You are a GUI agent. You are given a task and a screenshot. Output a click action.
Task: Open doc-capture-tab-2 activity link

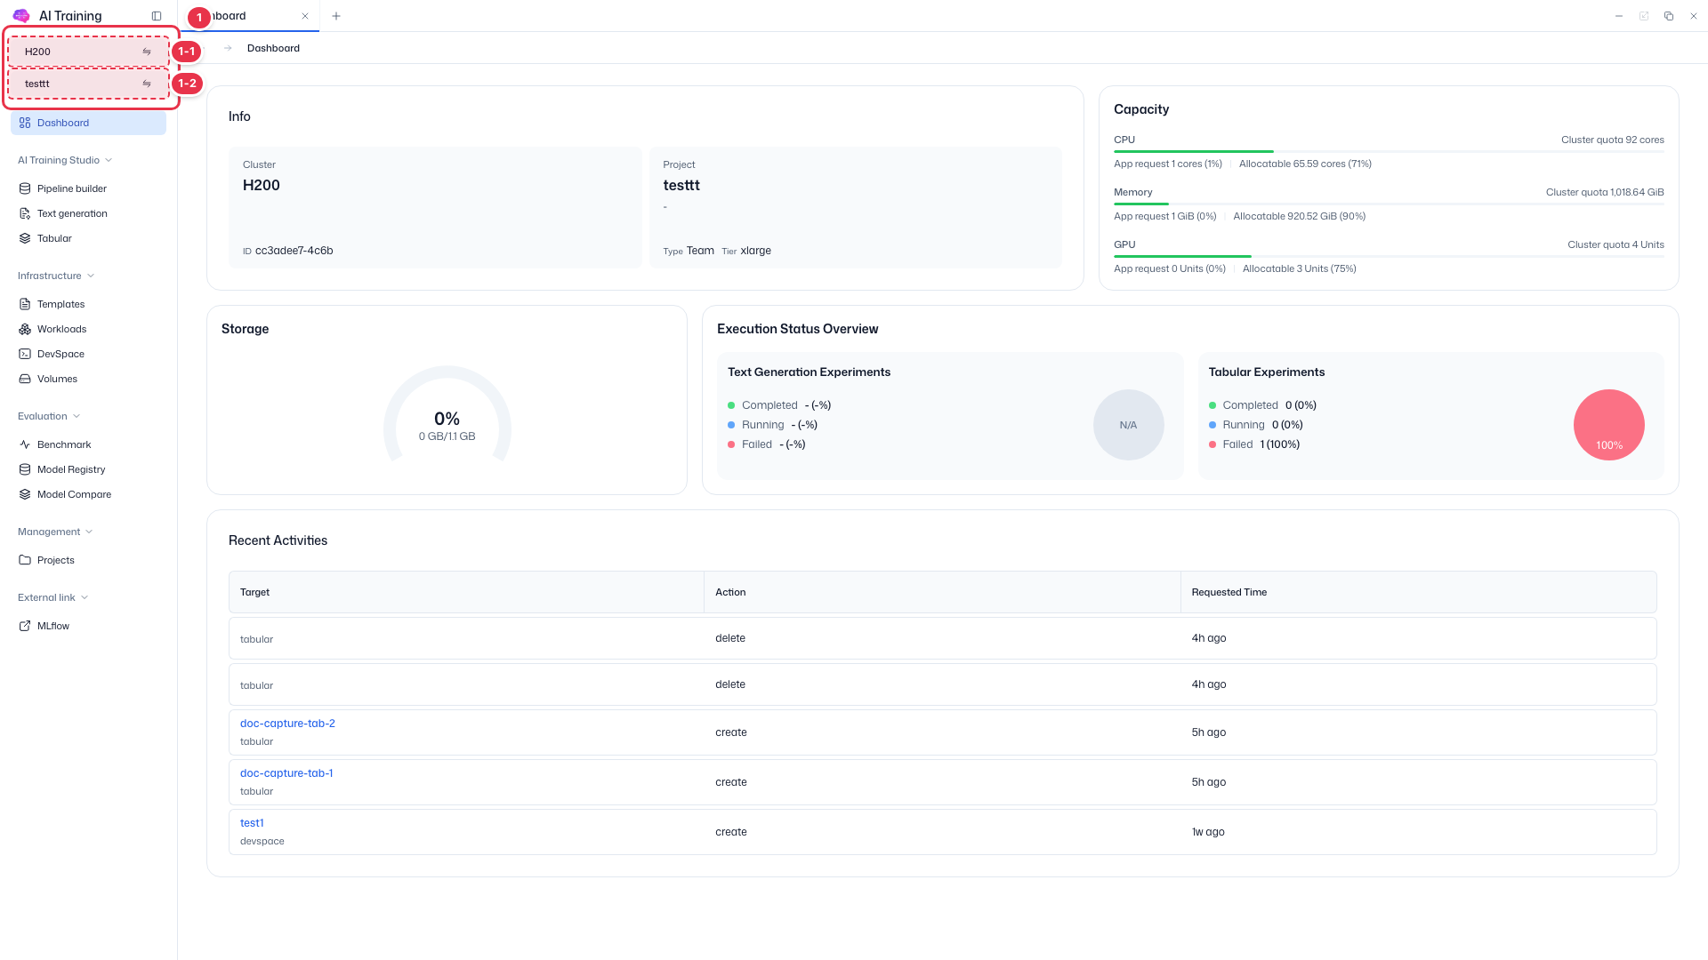(x=287, y=724)
